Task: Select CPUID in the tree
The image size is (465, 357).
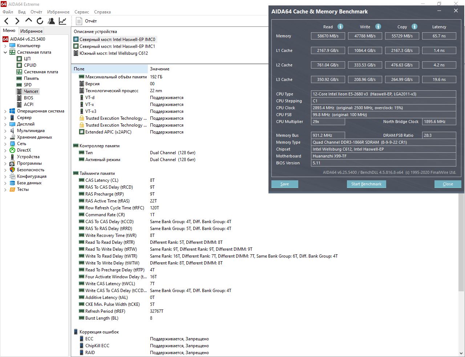Action: pyautogui.click(x=30, y=65)
